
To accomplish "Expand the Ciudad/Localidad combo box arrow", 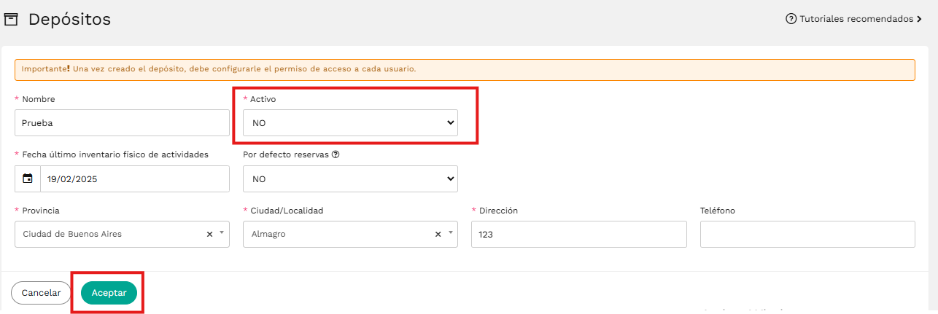I will coord(450,235).
